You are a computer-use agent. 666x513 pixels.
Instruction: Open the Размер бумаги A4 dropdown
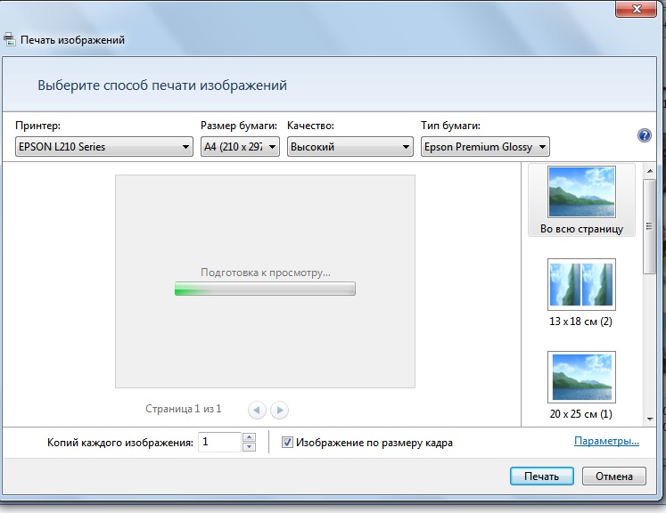(240, 147)
